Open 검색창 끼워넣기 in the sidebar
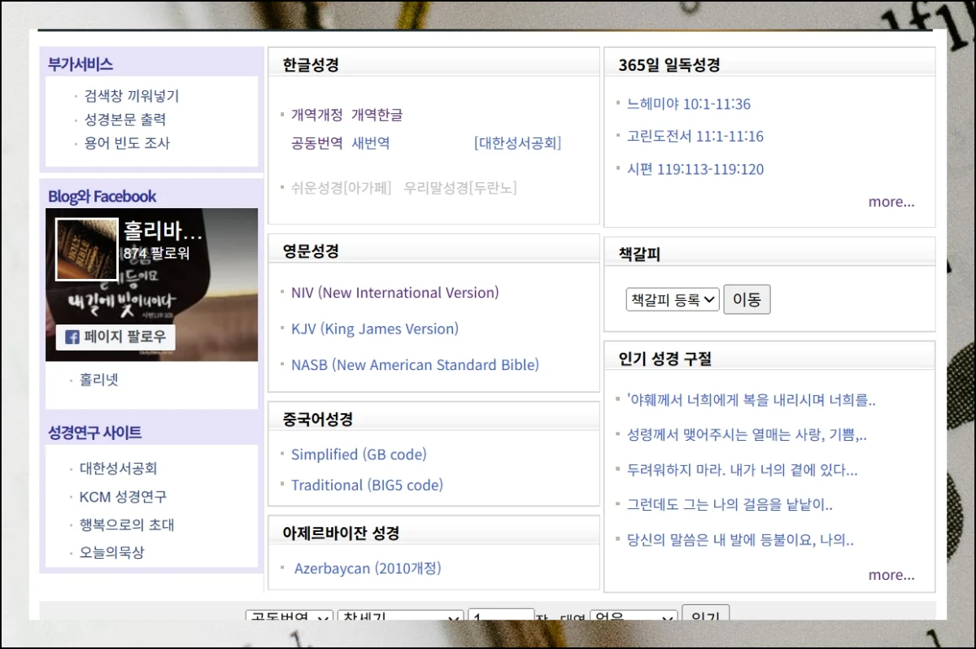The height and width of the screenshot is (649, 976). click(x=132, y=96)
